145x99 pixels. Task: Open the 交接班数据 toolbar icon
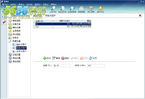(72, 8)
